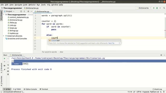This screenshot has width=166, height=93.
Task: Open Project panel settings gear
Action: (x=28, y=11)
